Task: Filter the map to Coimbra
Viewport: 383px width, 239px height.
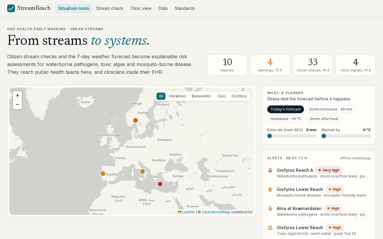Action: (239, 96)
